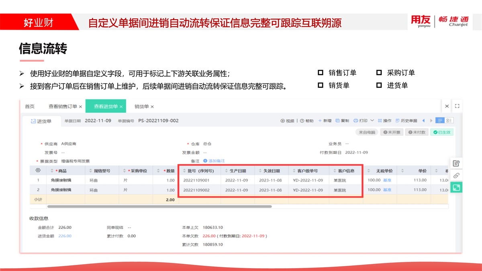Sort by 批号 (序列号) column arrows
The width and height of the screenshot is (482, 271).
(x=184, y=171)
